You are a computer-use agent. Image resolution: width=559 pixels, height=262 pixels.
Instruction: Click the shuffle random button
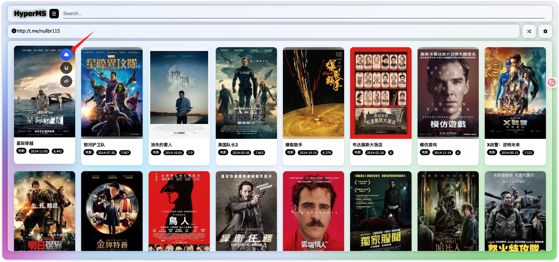click(x=529, y=31)
